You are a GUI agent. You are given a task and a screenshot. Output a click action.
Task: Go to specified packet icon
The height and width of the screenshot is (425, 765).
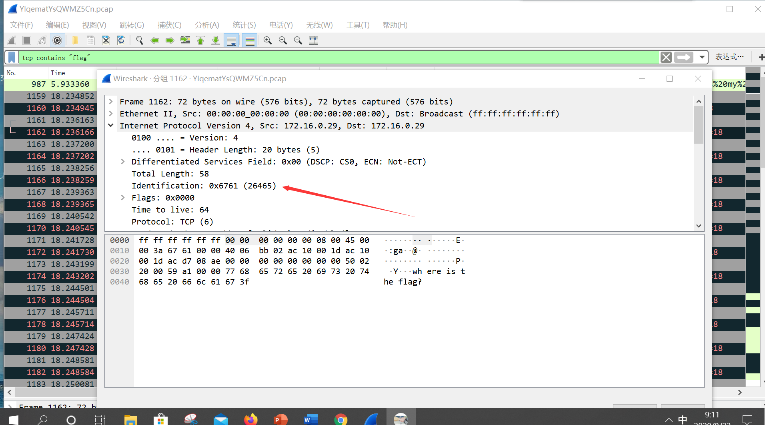(x=185, y=40)
